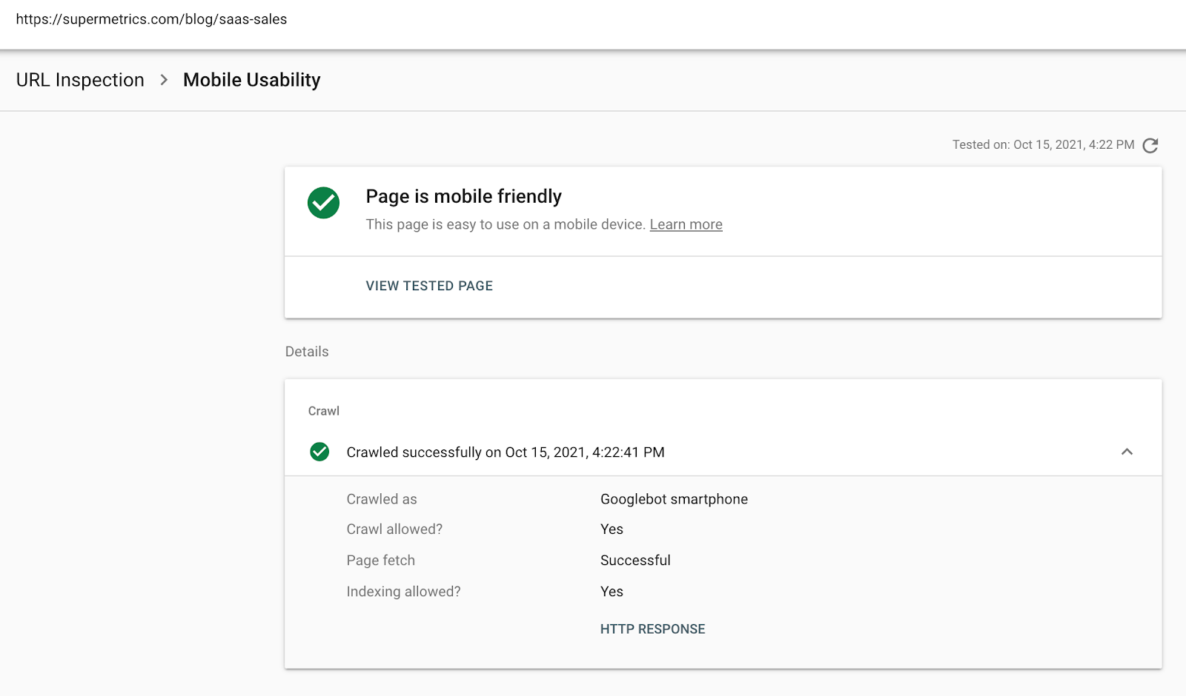Open the HTTP RESPONSE details
This screenshot has height=696, width=1186.
(x=652, y=629)
